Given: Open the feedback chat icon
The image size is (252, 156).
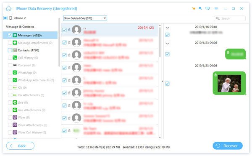Looking at the screenshot, I should [x=207, y=8].
